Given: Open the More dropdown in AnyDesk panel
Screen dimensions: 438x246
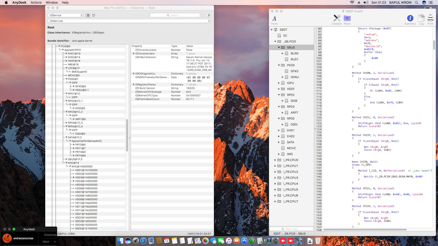Looking at the screenshot, I should (x=49, y=241).
